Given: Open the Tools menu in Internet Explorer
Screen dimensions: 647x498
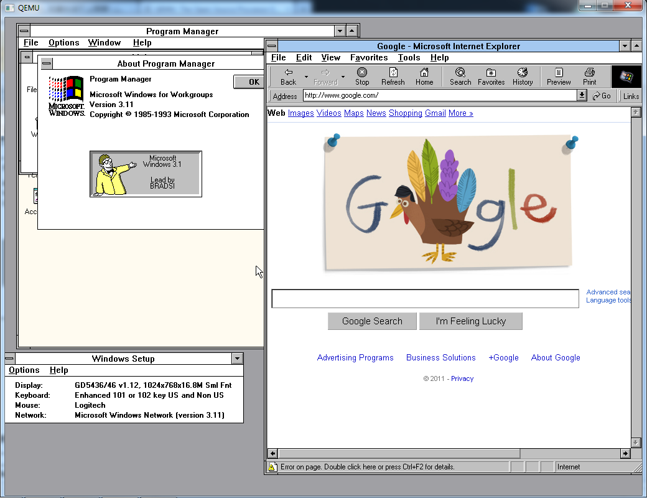Looking at the screenshot, I should (x=409, y=58).
